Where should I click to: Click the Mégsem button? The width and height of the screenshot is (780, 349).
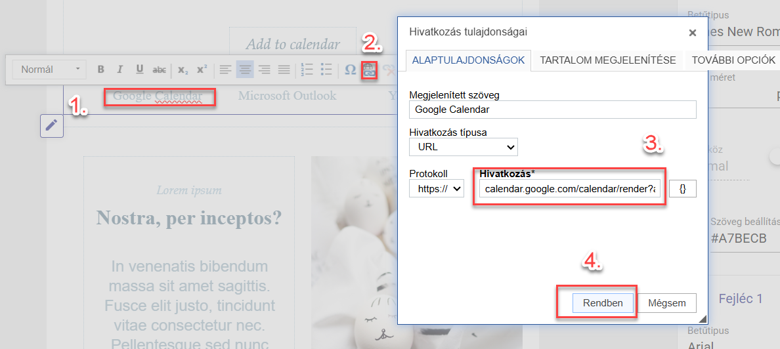pos(666,303)
